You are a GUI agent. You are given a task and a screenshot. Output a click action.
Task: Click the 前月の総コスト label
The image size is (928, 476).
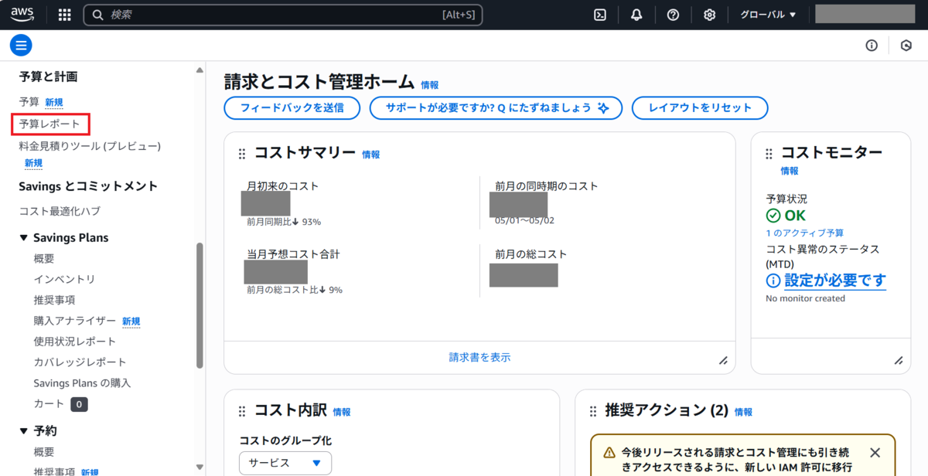pos(531,254)
